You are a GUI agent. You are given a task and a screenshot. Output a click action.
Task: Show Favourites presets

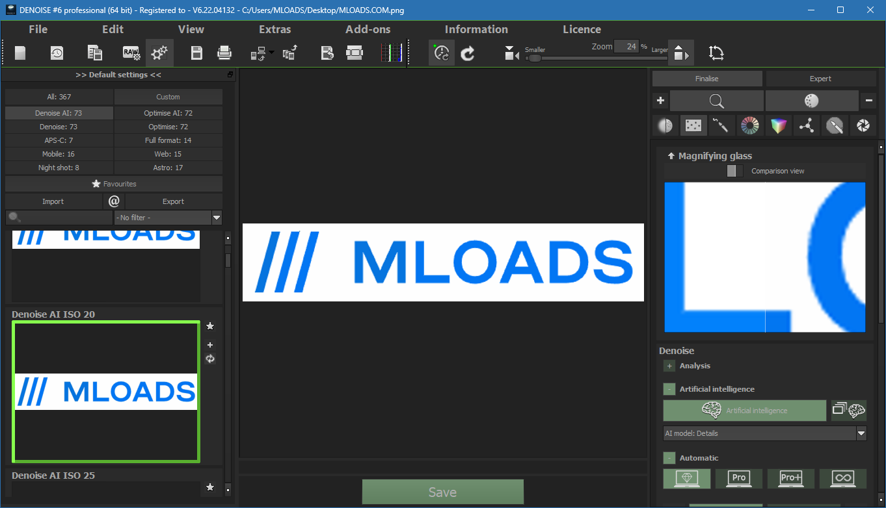point(114,184)
